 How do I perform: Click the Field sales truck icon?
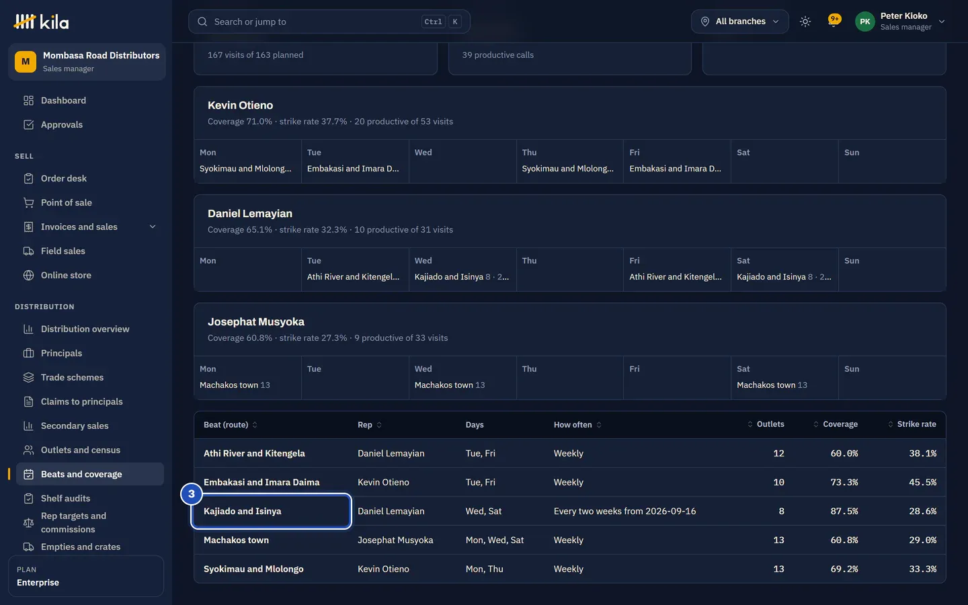[x=28, y=251]
